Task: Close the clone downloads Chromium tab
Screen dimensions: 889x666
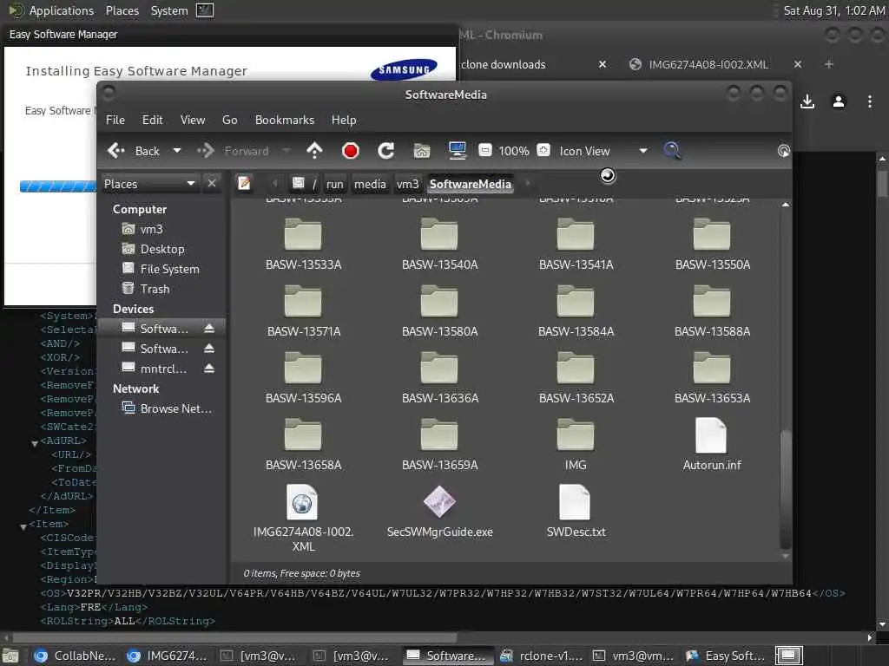Action: [603, 64]
